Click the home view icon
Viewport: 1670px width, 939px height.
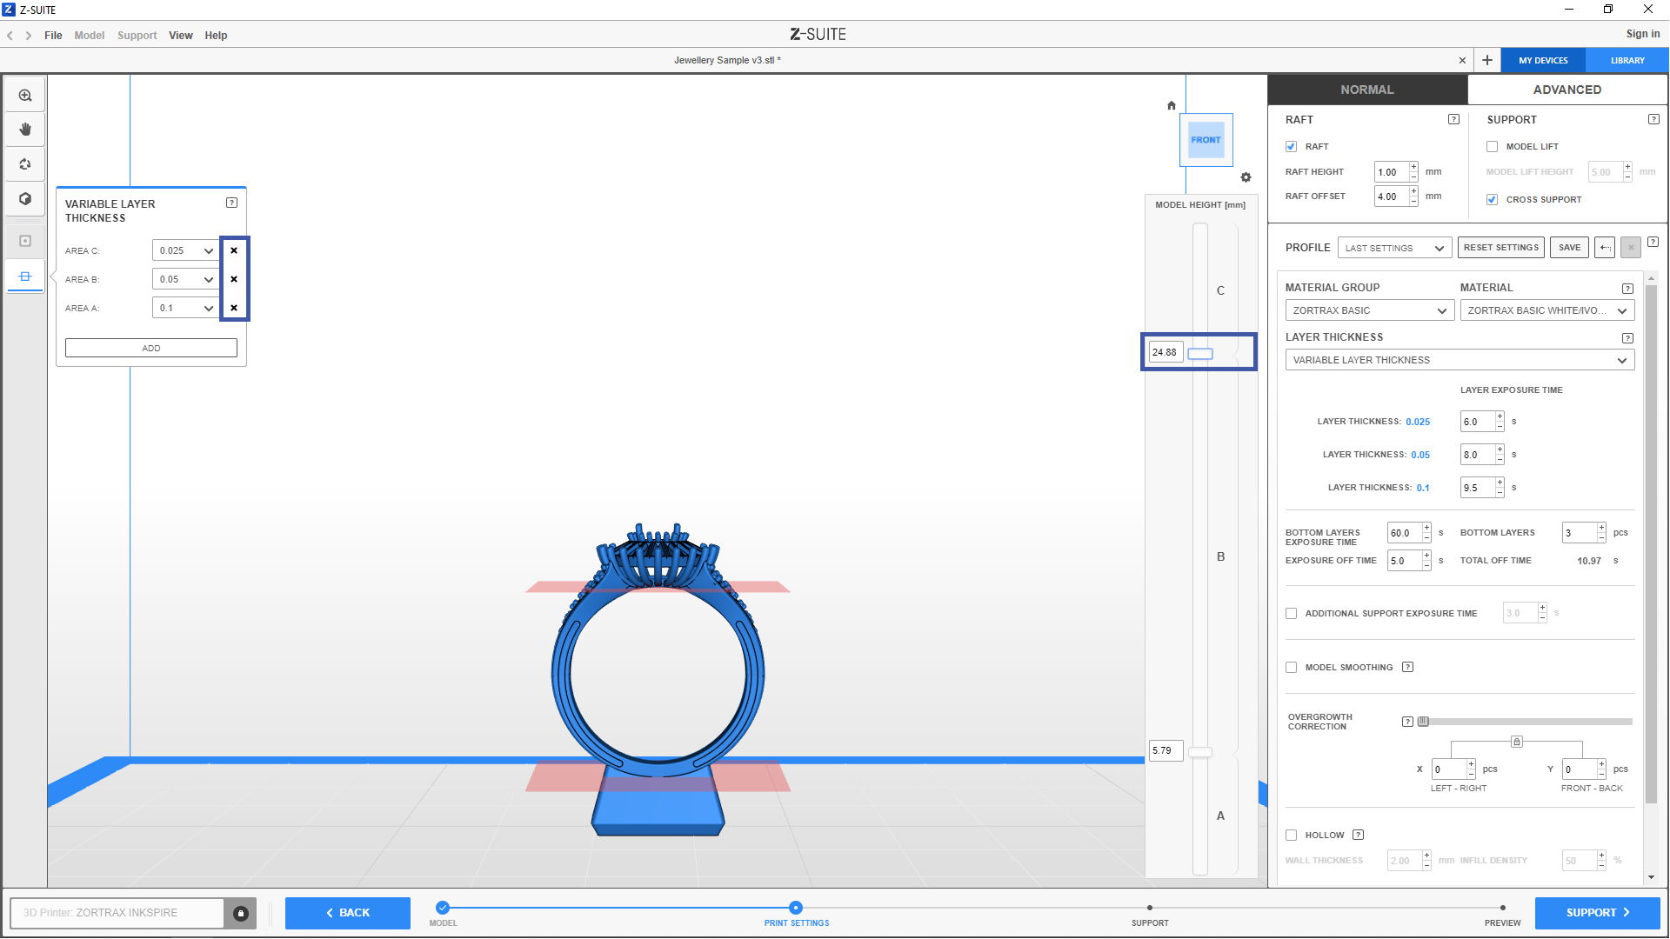tap(1172, 105)
